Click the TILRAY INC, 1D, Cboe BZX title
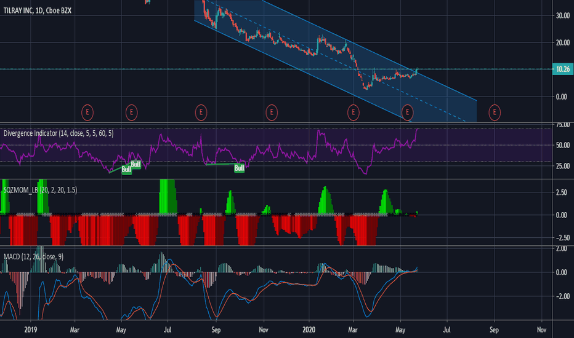The image size is (574, 338). click(38, 10)
